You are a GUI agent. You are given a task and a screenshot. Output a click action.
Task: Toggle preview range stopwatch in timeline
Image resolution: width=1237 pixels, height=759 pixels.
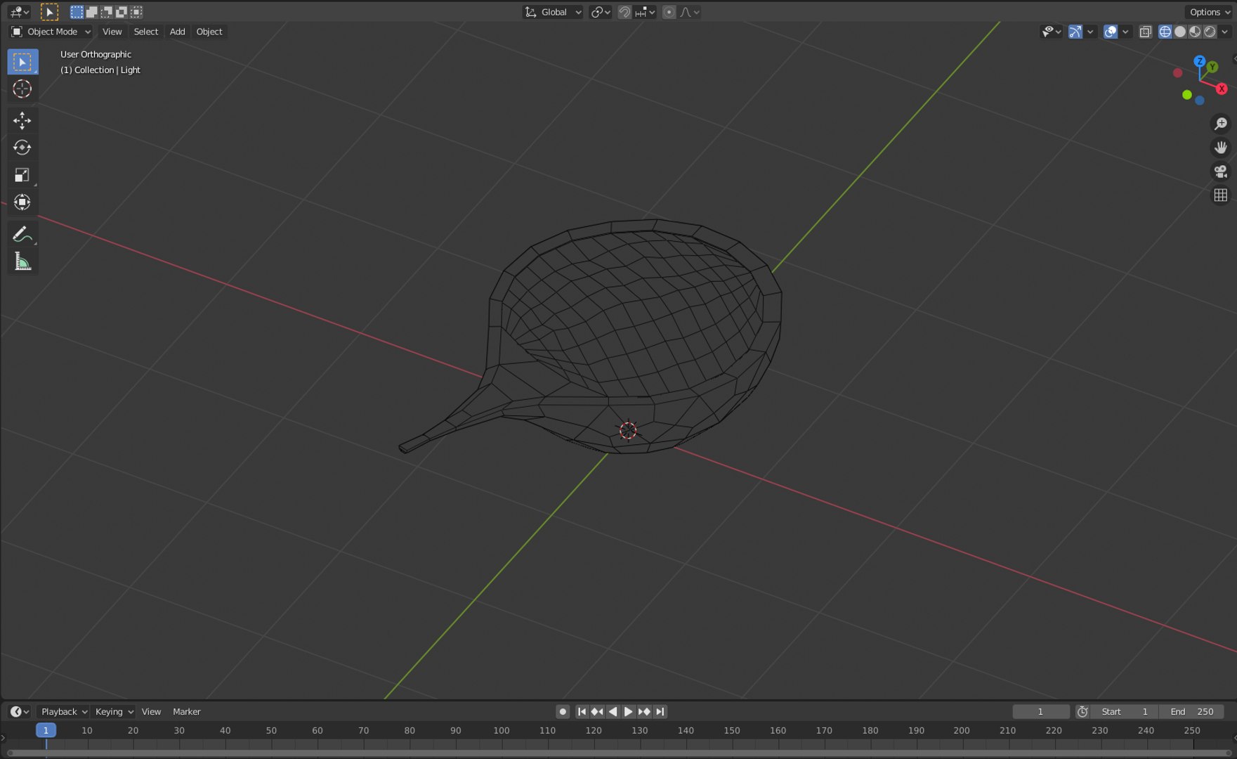(1082, 712)
